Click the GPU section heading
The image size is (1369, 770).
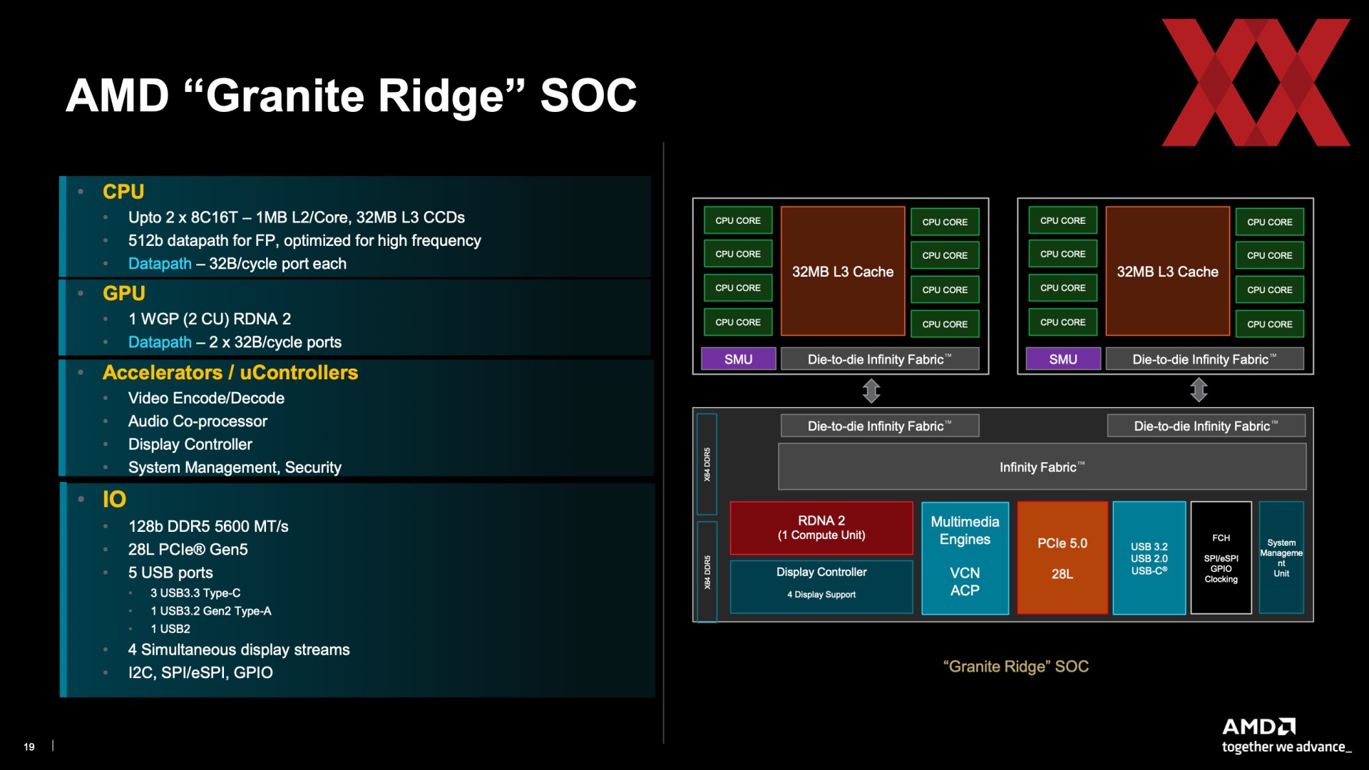coord(124,293)
